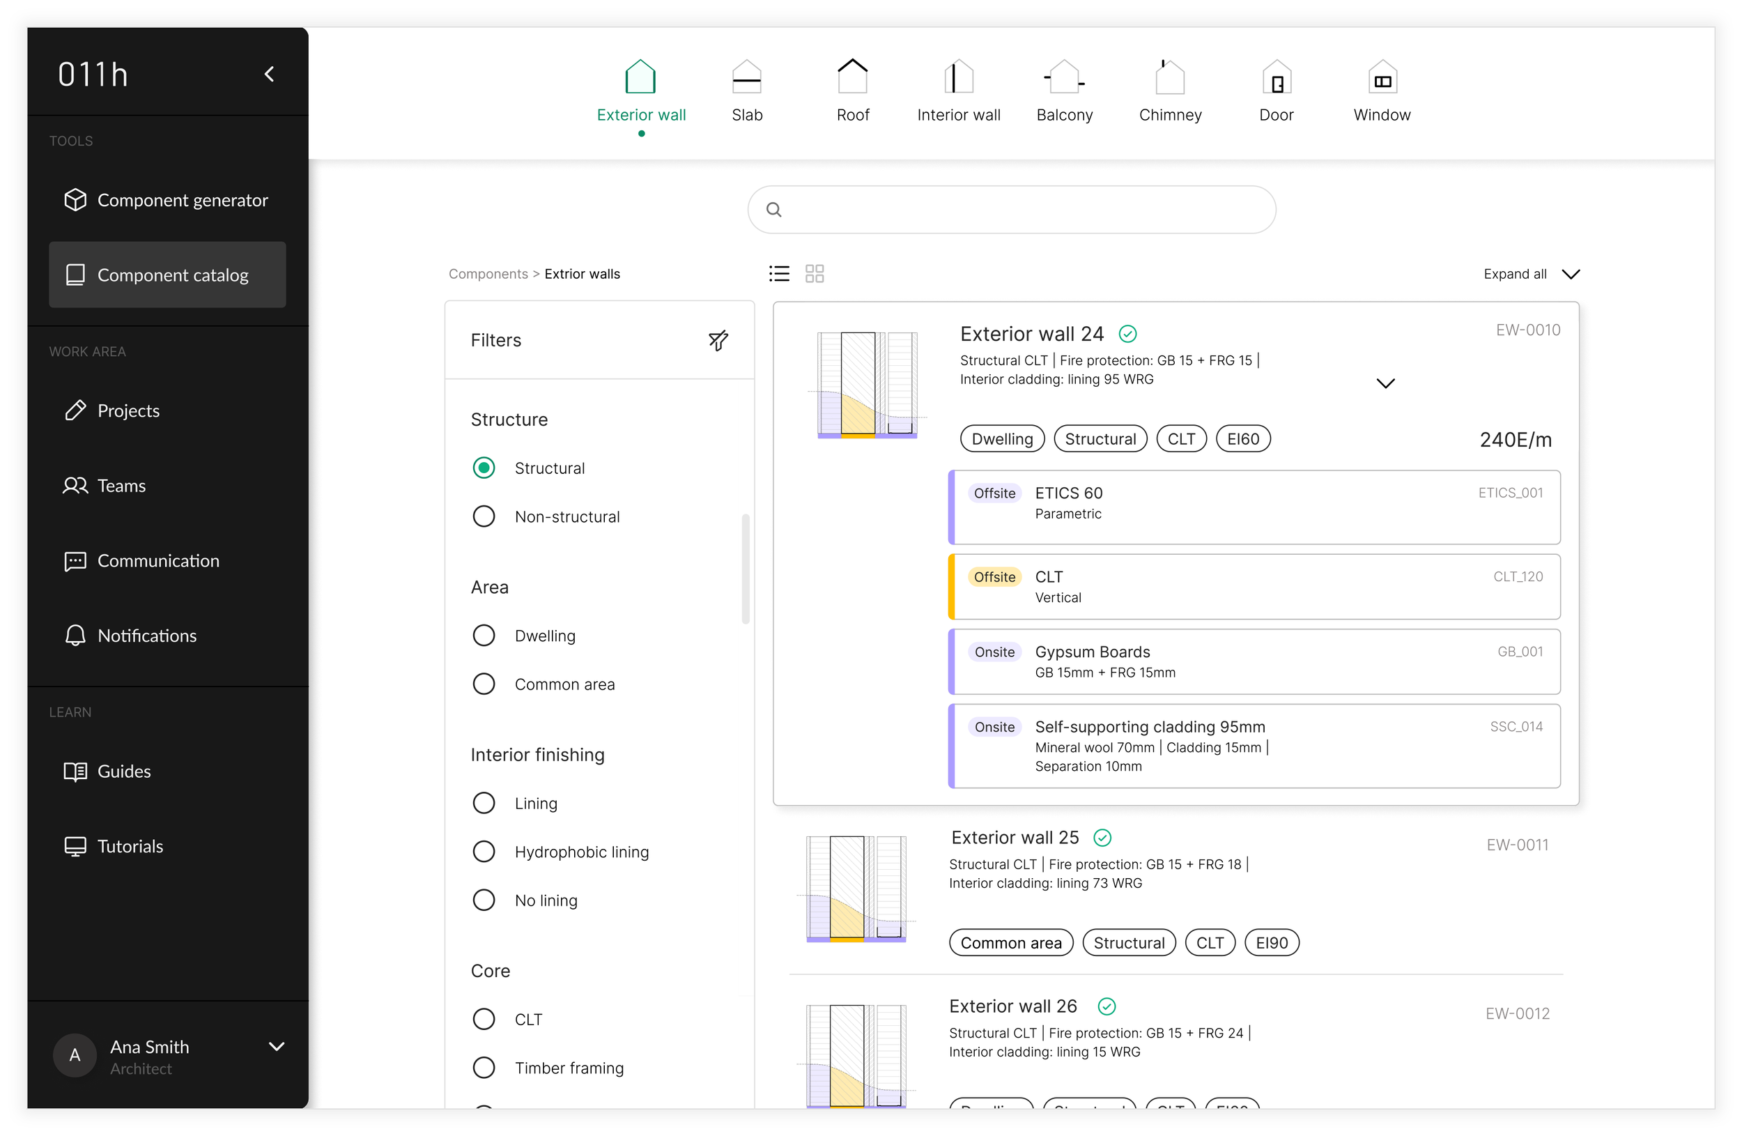Switch to grid view icon
The height and width of the screenshot is (1136, 1742).
[814, 274]
